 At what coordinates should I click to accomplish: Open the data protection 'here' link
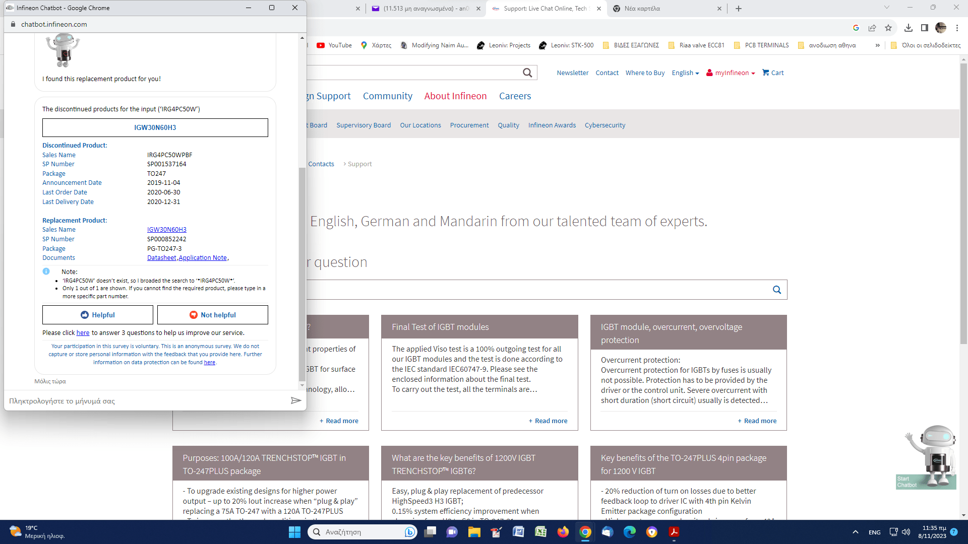209,363
